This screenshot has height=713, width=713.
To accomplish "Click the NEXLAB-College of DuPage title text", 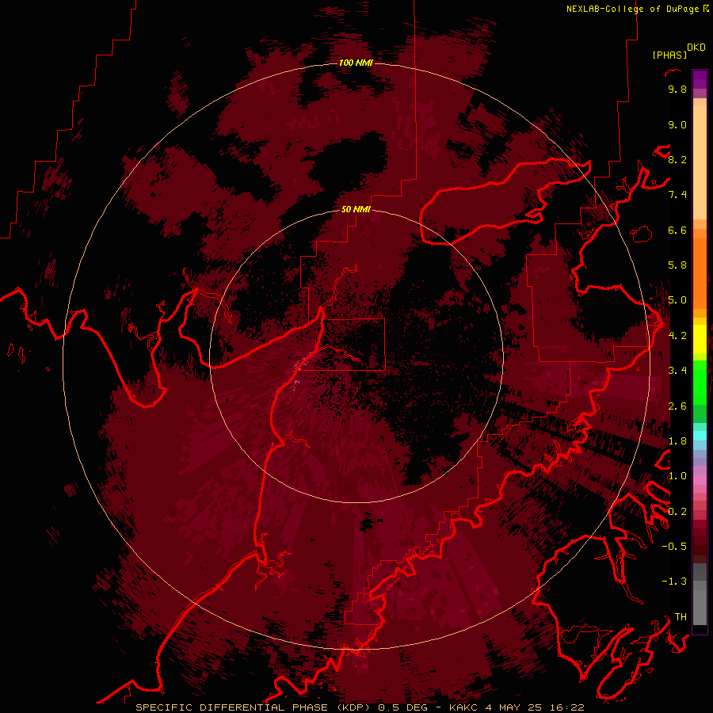I will pyautogui.click(x=632, y=9).
